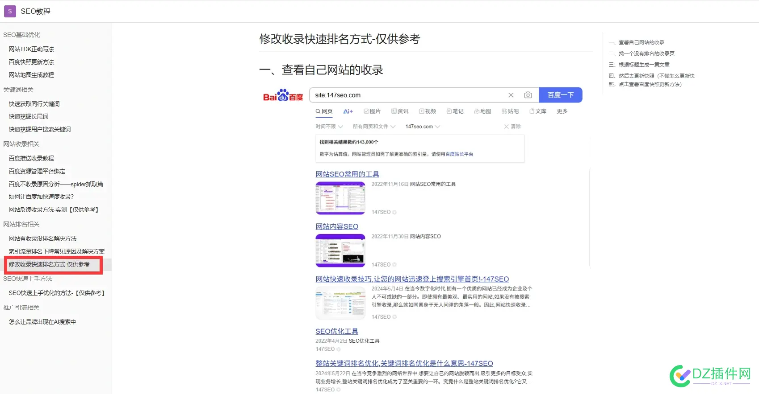Click the Baidu logo
This screenshot has width=759, height=394.
tap(283, 95)
